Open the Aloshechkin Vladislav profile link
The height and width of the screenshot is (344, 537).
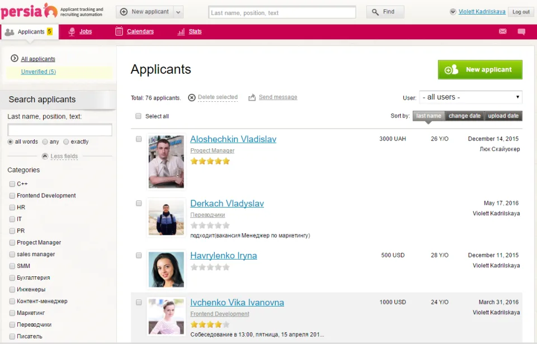233,139
